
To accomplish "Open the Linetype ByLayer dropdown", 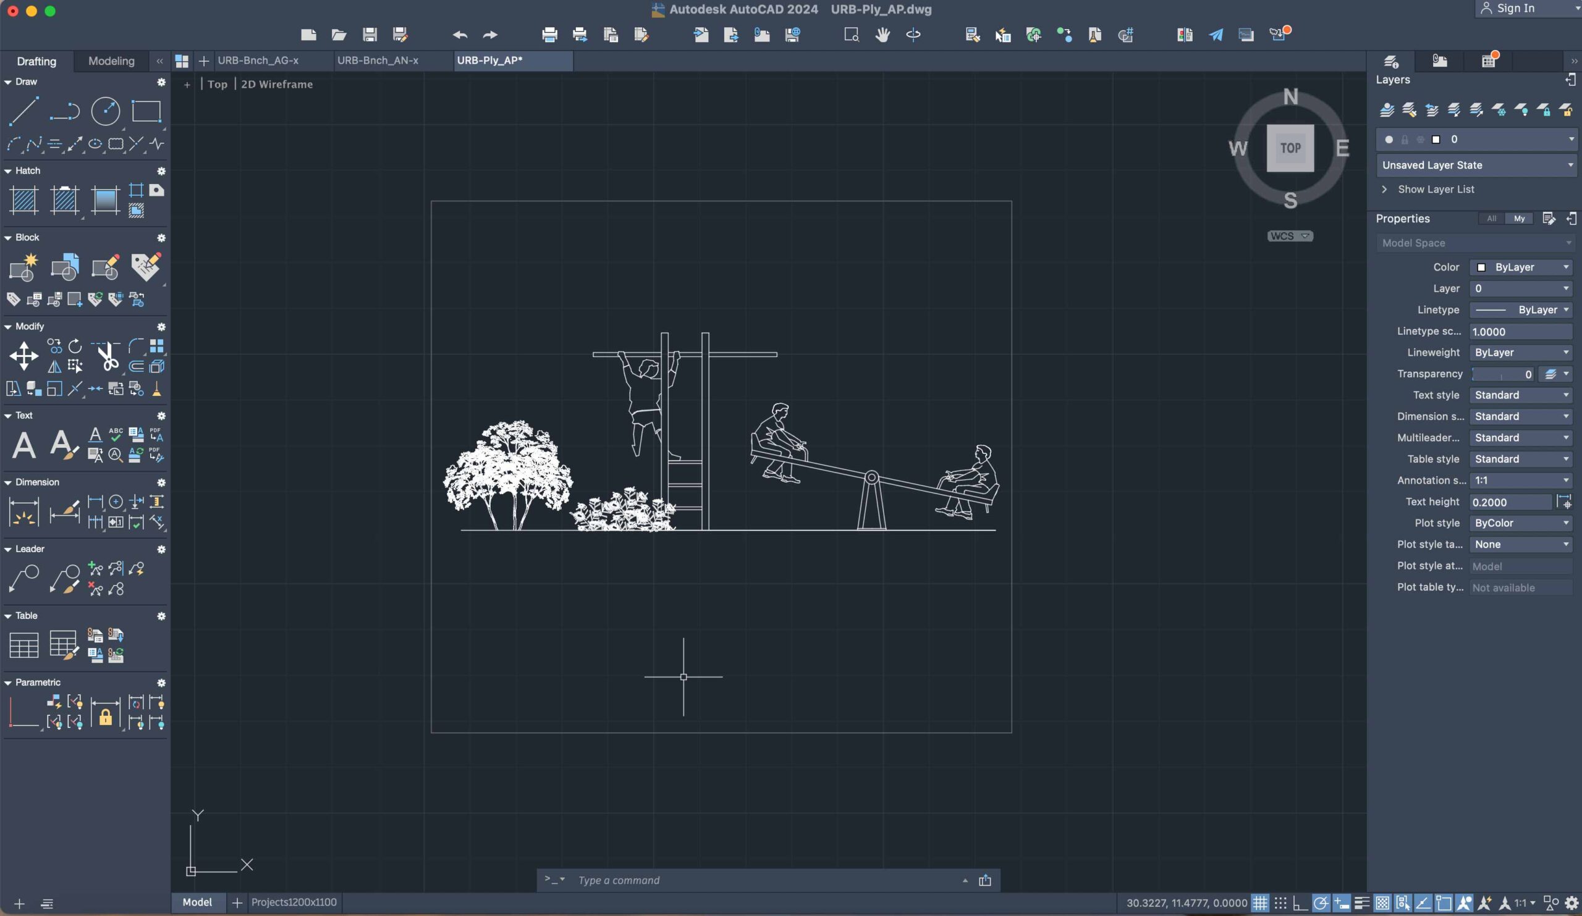I will coord(1520,310).
